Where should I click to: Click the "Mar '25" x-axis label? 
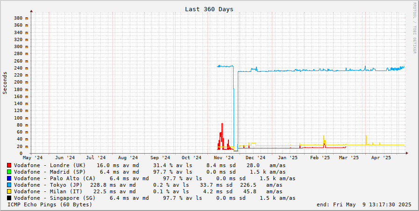[x=349, y=158]
